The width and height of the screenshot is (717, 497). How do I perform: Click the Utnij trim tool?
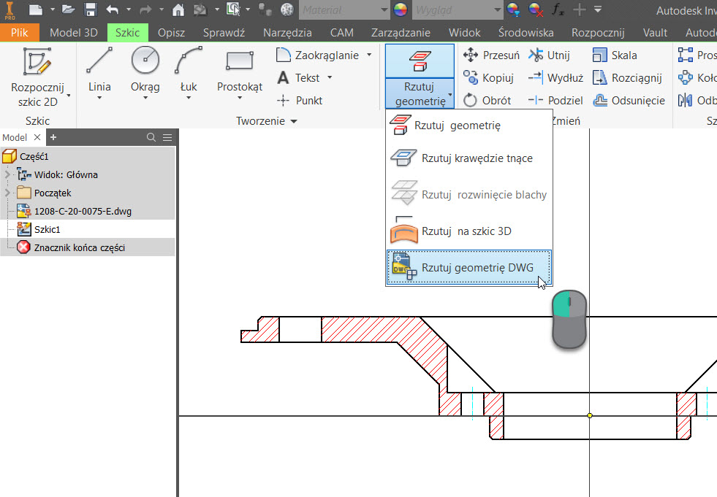tap(550, 55)
